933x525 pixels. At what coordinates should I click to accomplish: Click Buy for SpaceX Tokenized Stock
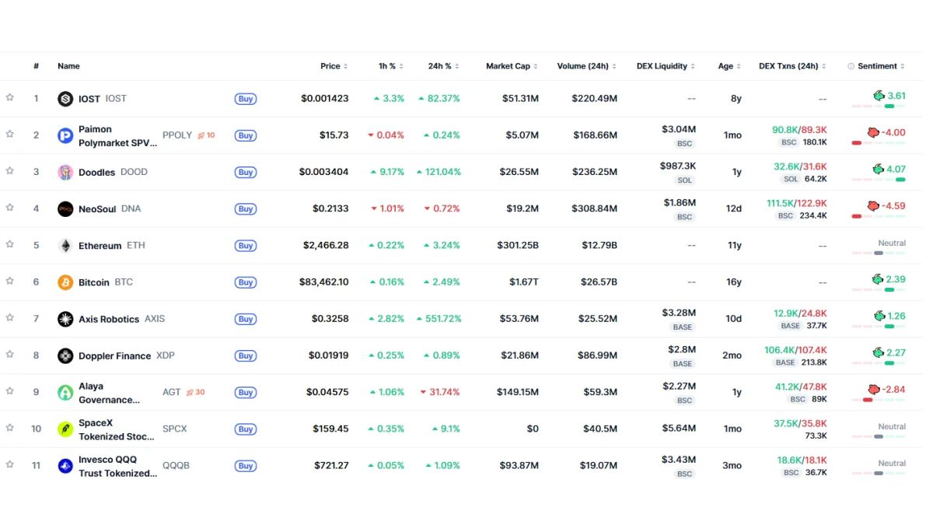click(x=246, y=429)
